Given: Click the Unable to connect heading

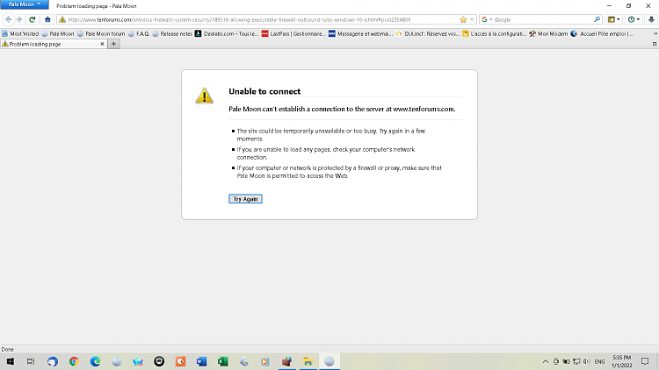Looking at the screenshot, I should click(x=264, y=91).
